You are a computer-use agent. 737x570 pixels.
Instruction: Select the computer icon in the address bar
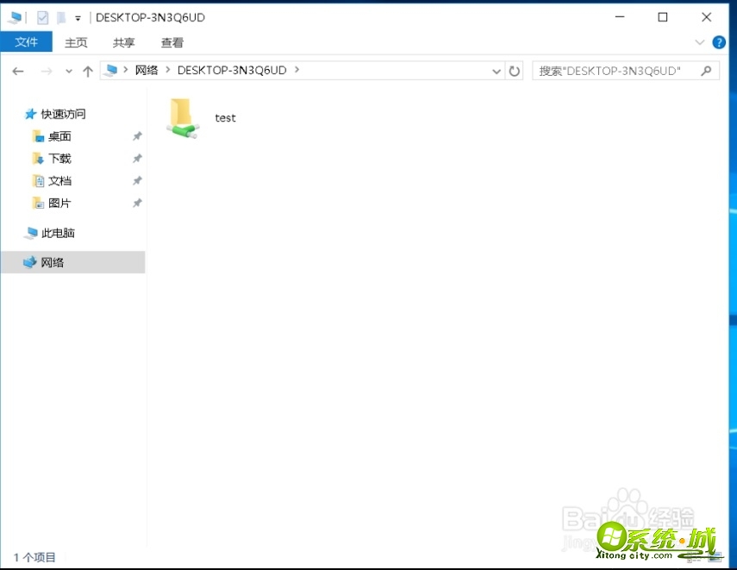coord(112,70)
